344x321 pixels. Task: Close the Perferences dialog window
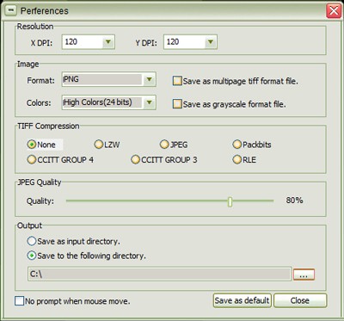pos(334,11)
